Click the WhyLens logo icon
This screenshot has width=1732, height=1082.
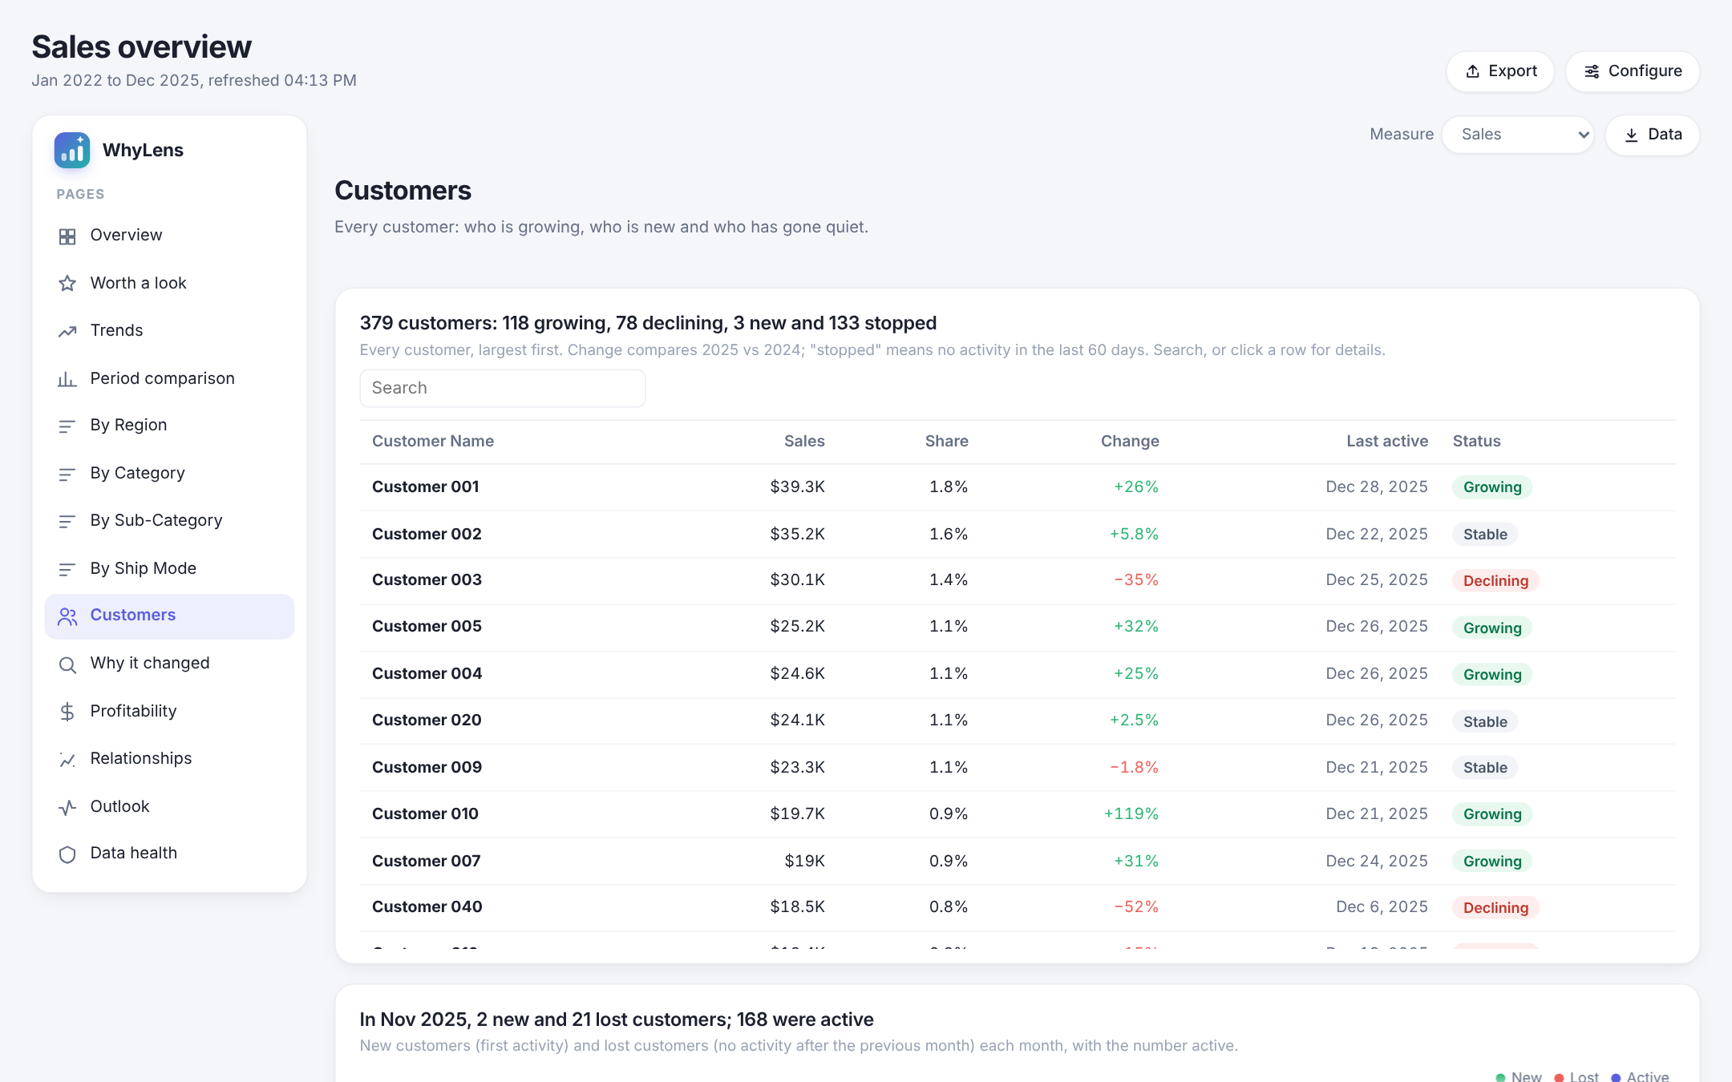(x=72, y=150)
